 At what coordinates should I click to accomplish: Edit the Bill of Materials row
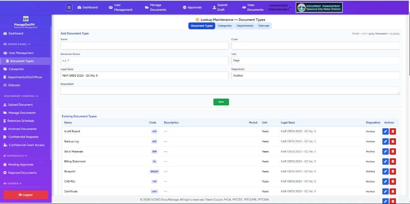[386, 151]
